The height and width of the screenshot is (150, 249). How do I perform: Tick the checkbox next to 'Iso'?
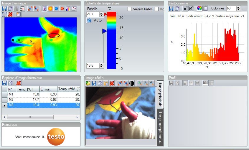[x=156, y=9]
